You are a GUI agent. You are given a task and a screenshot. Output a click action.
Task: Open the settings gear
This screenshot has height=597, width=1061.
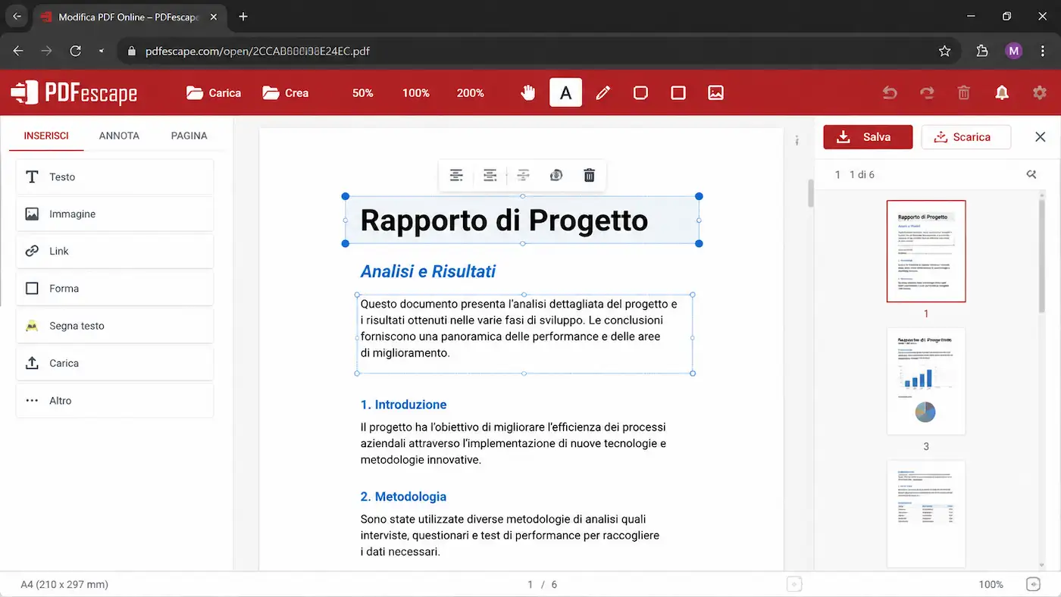coord(1040,92)
